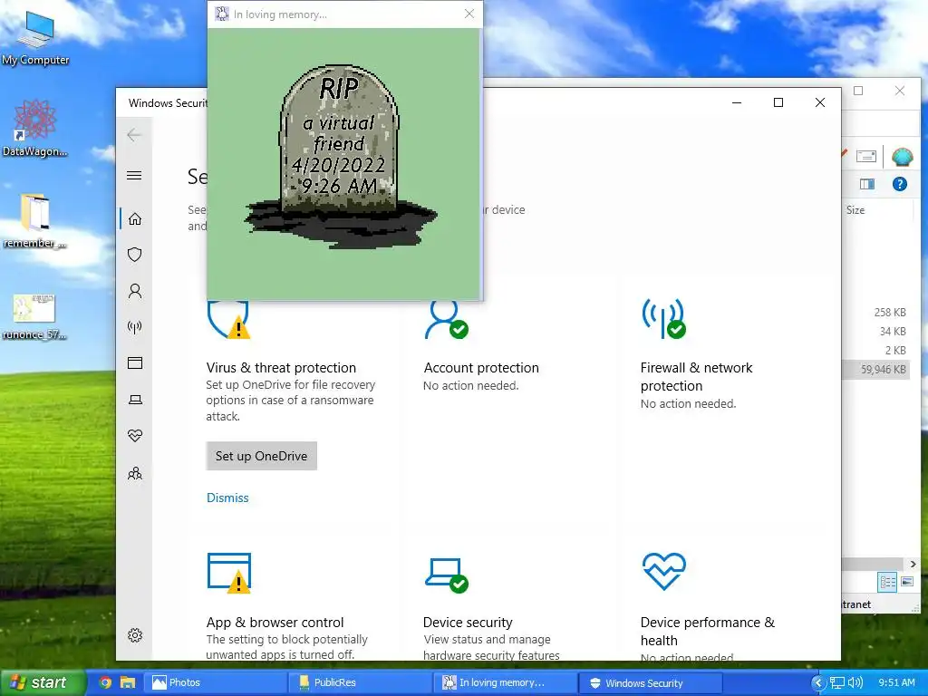928x696 pixels.
Task: Switch to Windows Security taskbar item
Action: point(651,682)
